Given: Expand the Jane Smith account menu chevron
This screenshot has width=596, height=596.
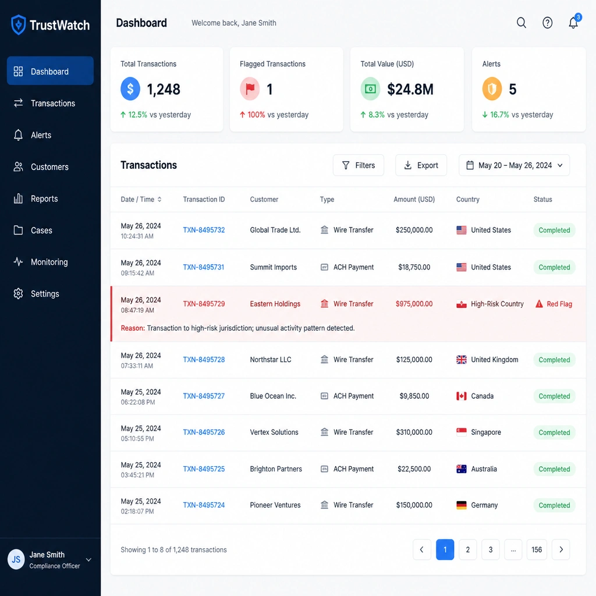Looking at the screenshot, I should (88, 559).
